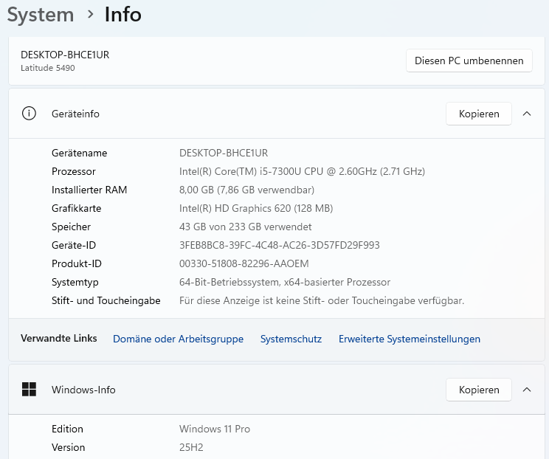Select the 43 GB von 233 GB value
The height and width of the screenshot is (459, 549).
coord(246,227)
